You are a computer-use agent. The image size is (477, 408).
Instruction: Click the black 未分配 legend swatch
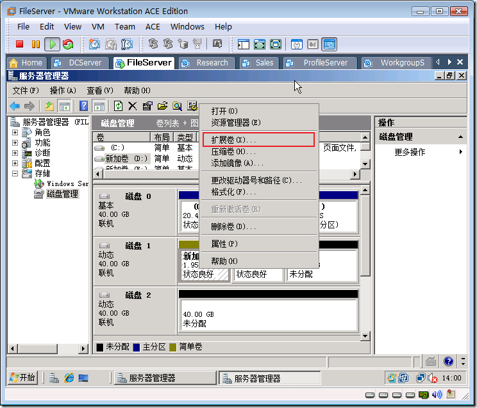(100, 347)
